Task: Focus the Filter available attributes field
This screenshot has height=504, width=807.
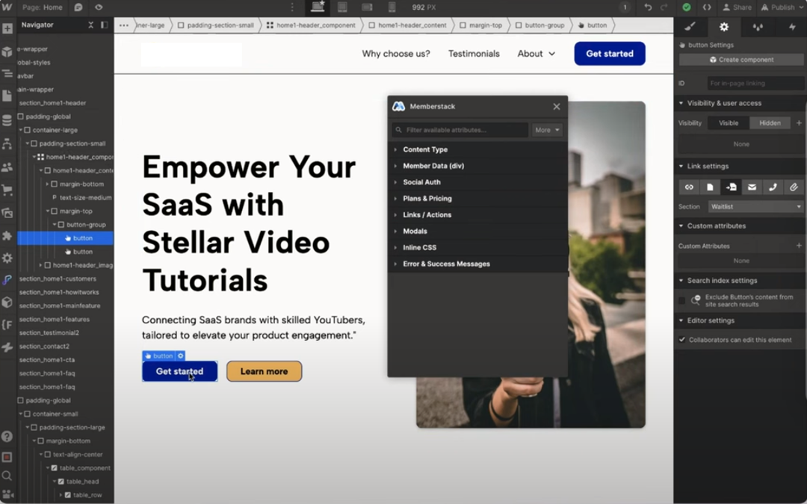Action: click(460, 130)
